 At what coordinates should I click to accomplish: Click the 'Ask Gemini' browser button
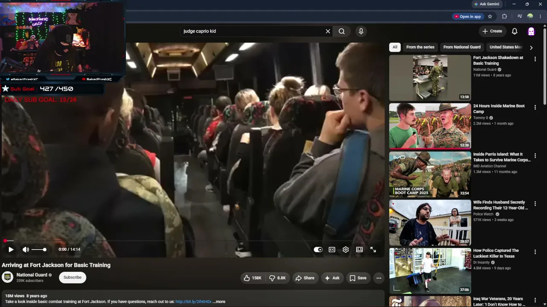pos(486,4)
